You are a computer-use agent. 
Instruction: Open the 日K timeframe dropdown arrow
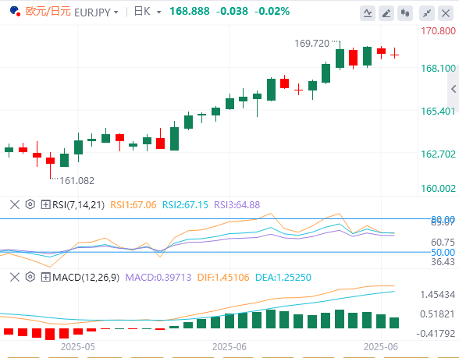(x=159, y=12)
